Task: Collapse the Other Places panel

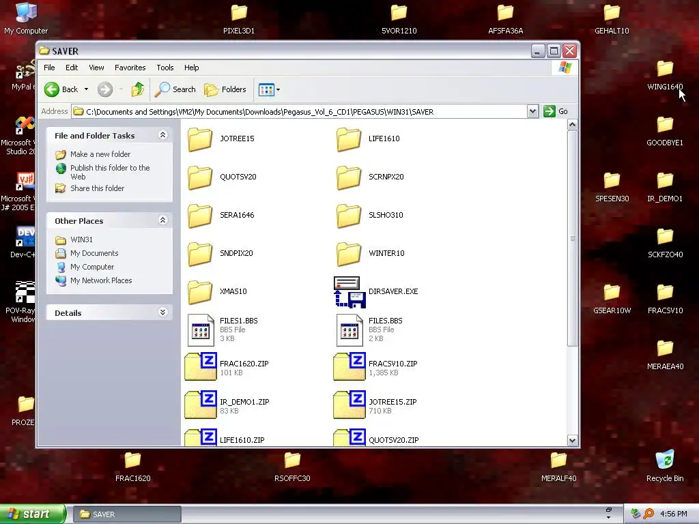Action: coord(162,220)
